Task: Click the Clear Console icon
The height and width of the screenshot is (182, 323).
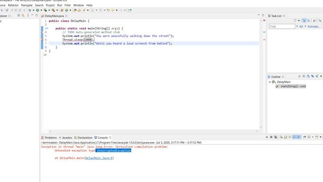Action: (x=281, y=137)
